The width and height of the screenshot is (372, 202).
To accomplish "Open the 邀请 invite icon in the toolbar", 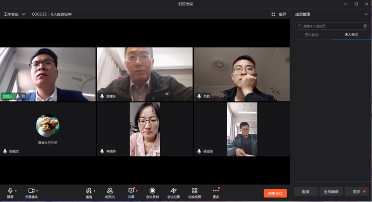I will (88, 191).
